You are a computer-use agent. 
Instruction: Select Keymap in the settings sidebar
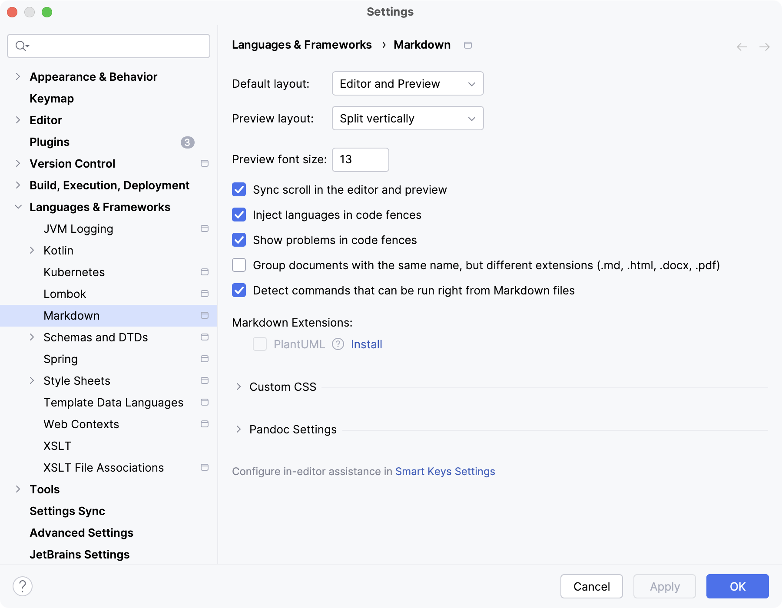(51, 99)
